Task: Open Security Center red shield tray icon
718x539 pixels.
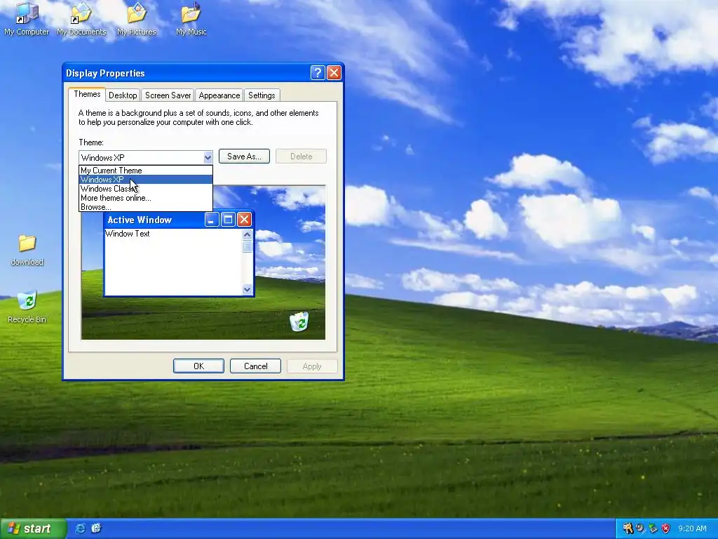Action: click(x=666, y=528)
